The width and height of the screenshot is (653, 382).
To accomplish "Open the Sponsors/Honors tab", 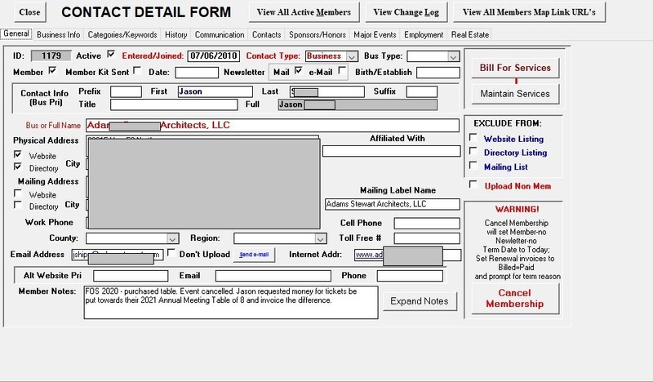I will click(x=318, y=34).
